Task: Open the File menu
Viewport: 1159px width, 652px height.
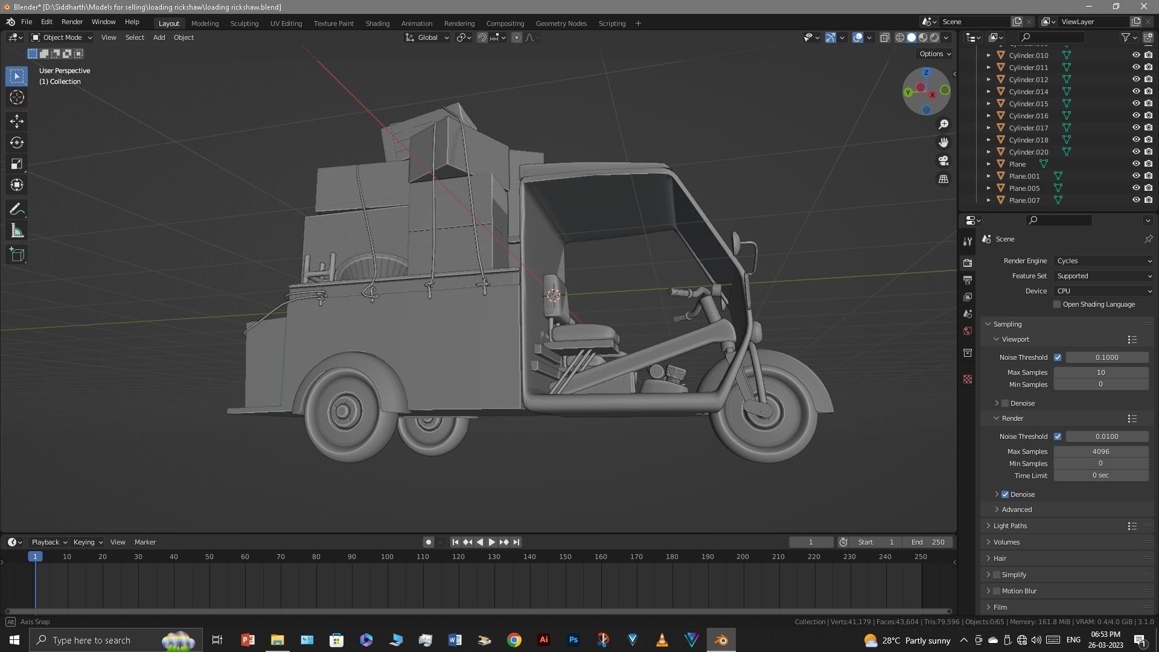Action: 27,22
